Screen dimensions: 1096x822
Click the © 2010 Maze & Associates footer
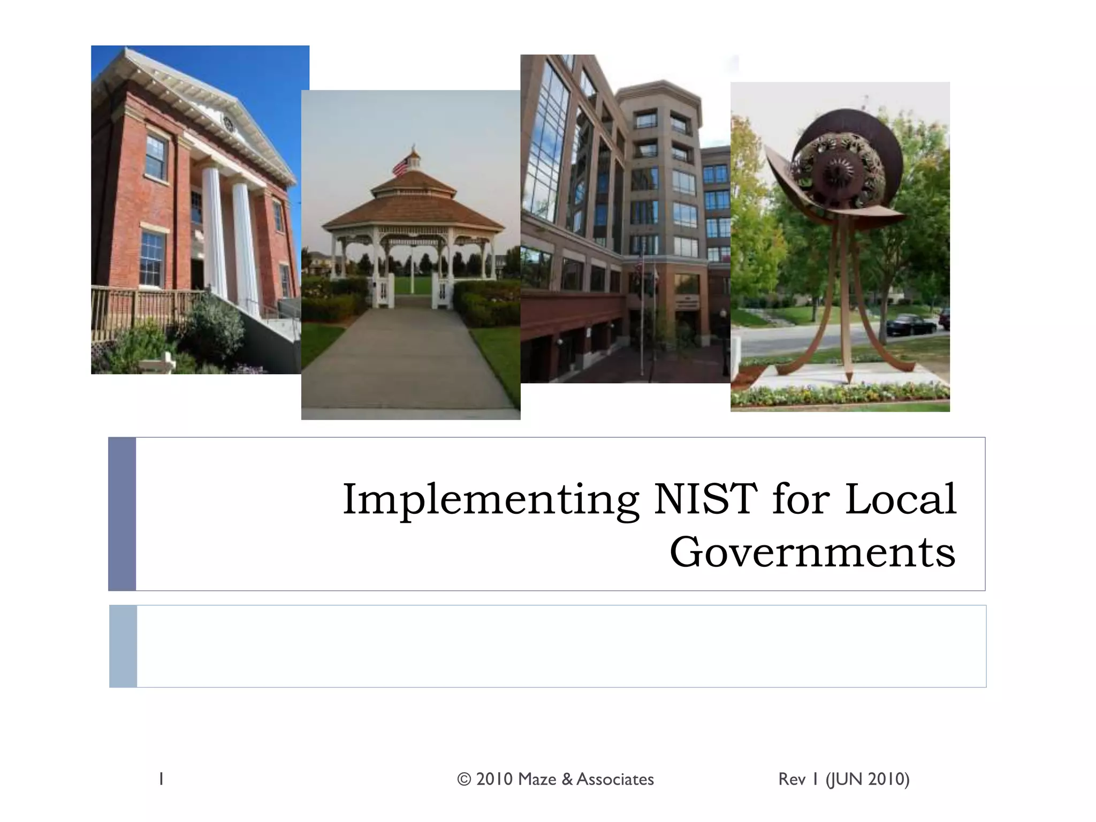tap(555, 779)
